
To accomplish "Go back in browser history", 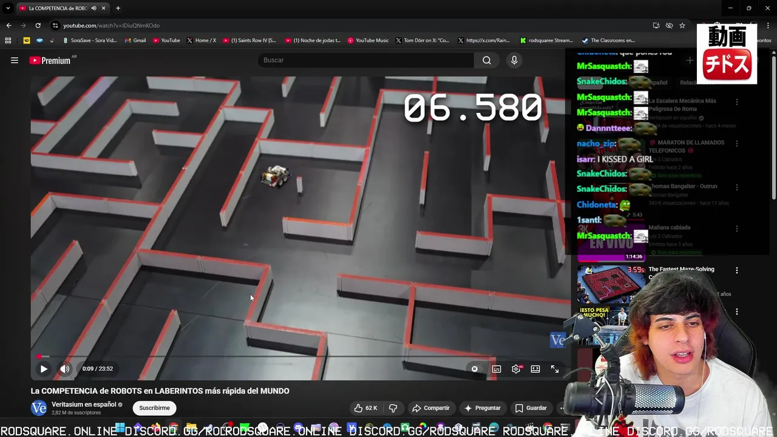I will click(8, 25).
